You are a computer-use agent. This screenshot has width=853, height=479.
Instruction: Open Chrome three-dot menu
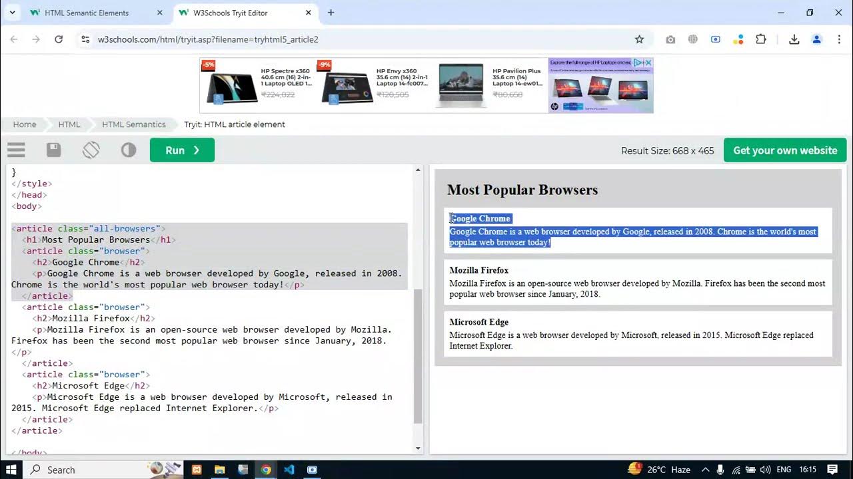[x=839, y=39]
